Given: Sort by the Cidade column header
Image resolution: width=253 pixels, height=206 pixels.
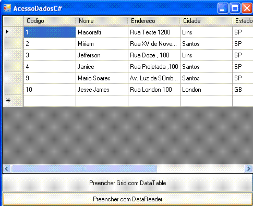Looking at the screenshot, I should click(x=206, y=21).
